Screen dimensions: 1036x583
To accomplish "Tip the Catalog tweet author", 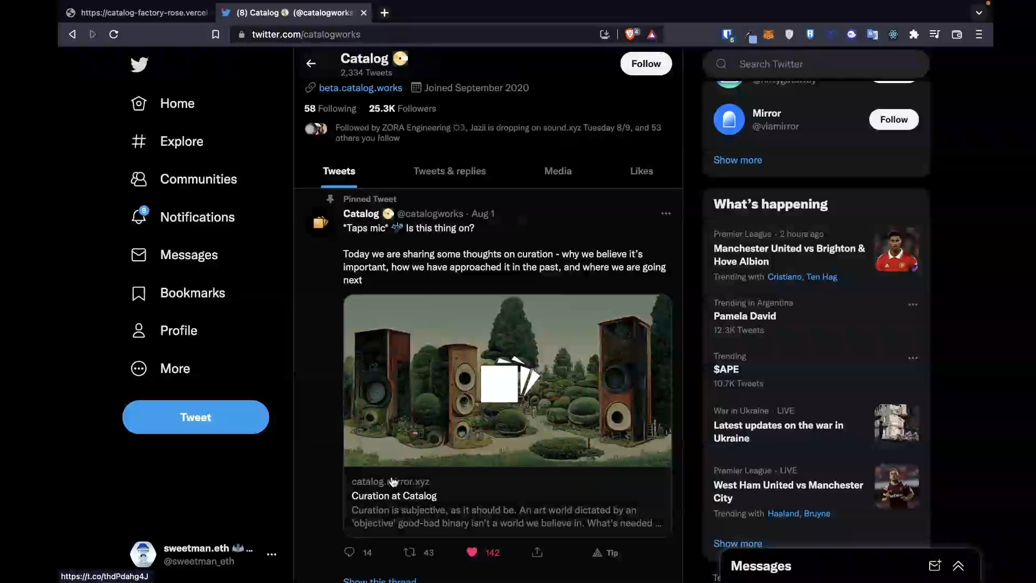I will coord(605,553).
